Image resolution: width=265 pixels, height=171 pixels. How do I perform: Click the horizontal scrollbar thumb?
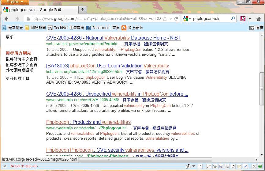tap(145, 160)
